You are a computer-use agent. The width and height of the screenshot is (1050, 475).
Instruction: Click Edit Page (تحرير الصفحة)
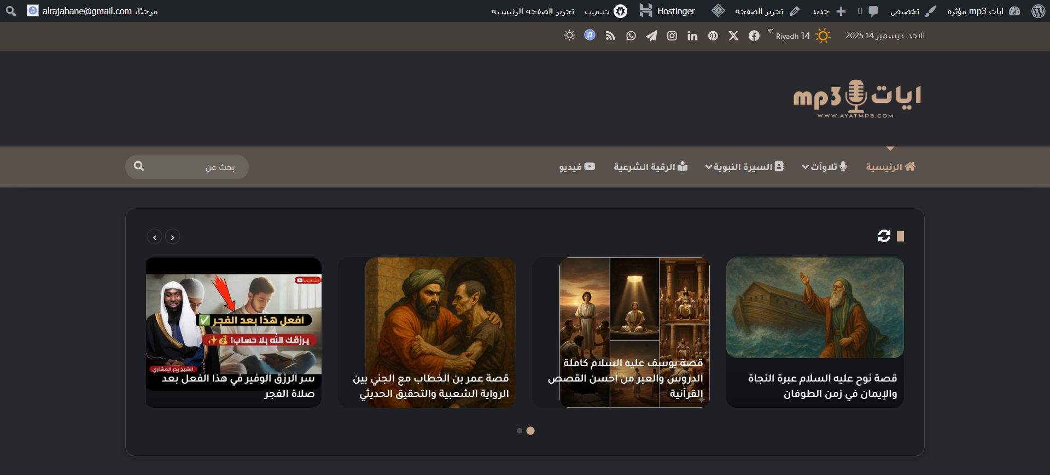click(767, 11)
